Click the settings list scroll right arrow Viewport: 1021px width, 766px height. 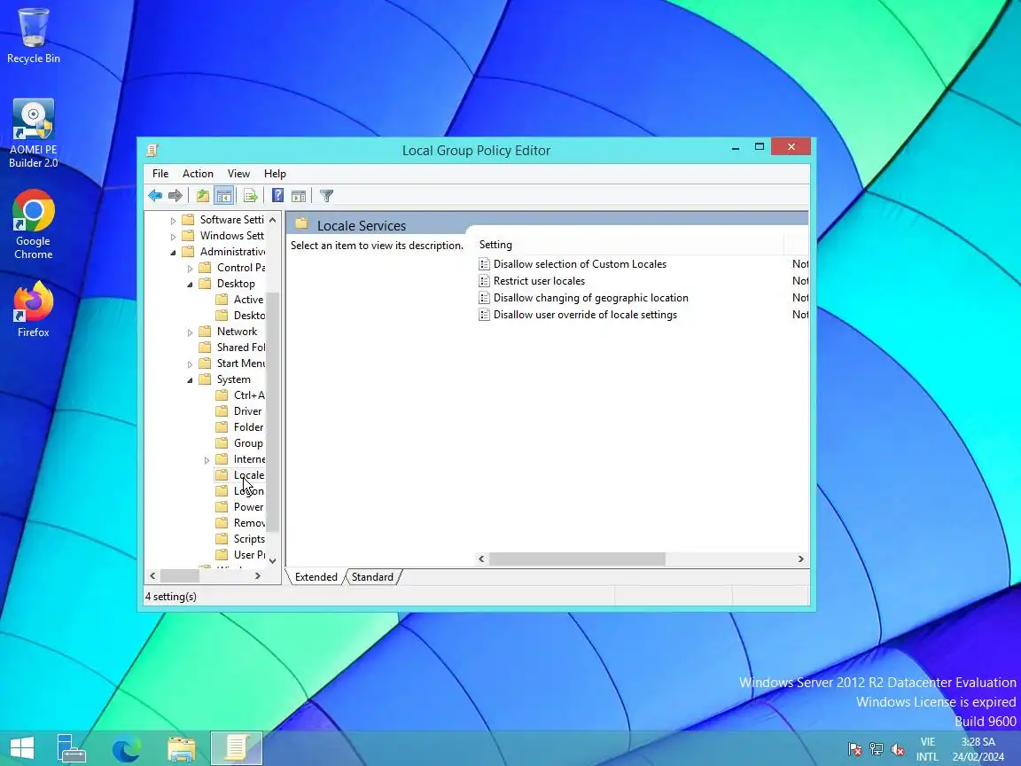800,559
